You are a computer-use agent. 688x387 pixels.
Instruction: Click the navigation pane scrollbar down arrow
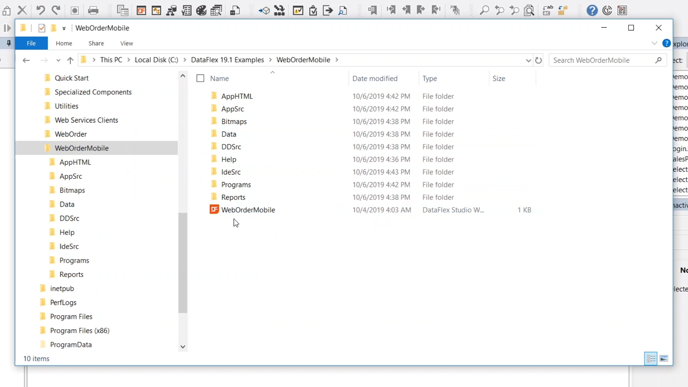pos(183,347)
